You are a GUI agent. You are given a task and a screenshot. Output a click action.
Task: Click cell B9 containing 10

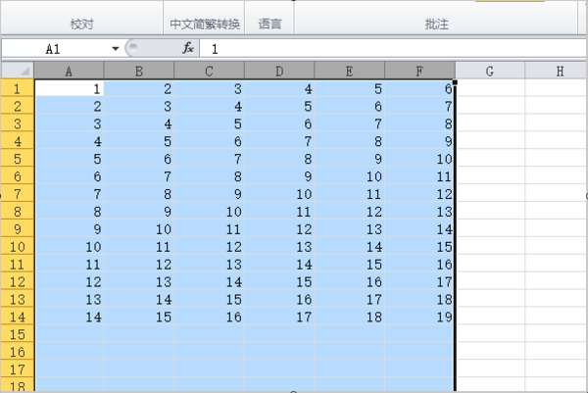click(139, 229)
